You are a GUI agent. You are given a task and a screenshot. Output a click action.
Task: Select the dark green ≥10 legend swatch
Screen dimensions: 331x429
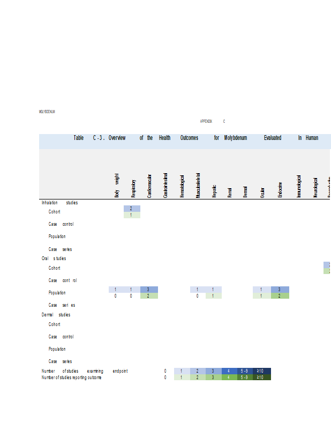[261, 377]
